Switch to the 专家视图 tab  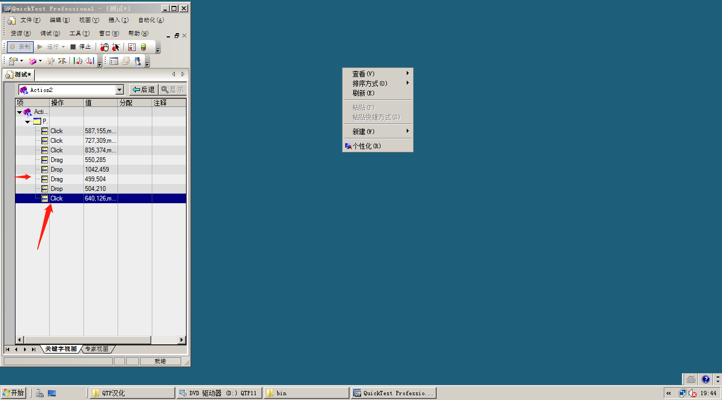(97, 349)
